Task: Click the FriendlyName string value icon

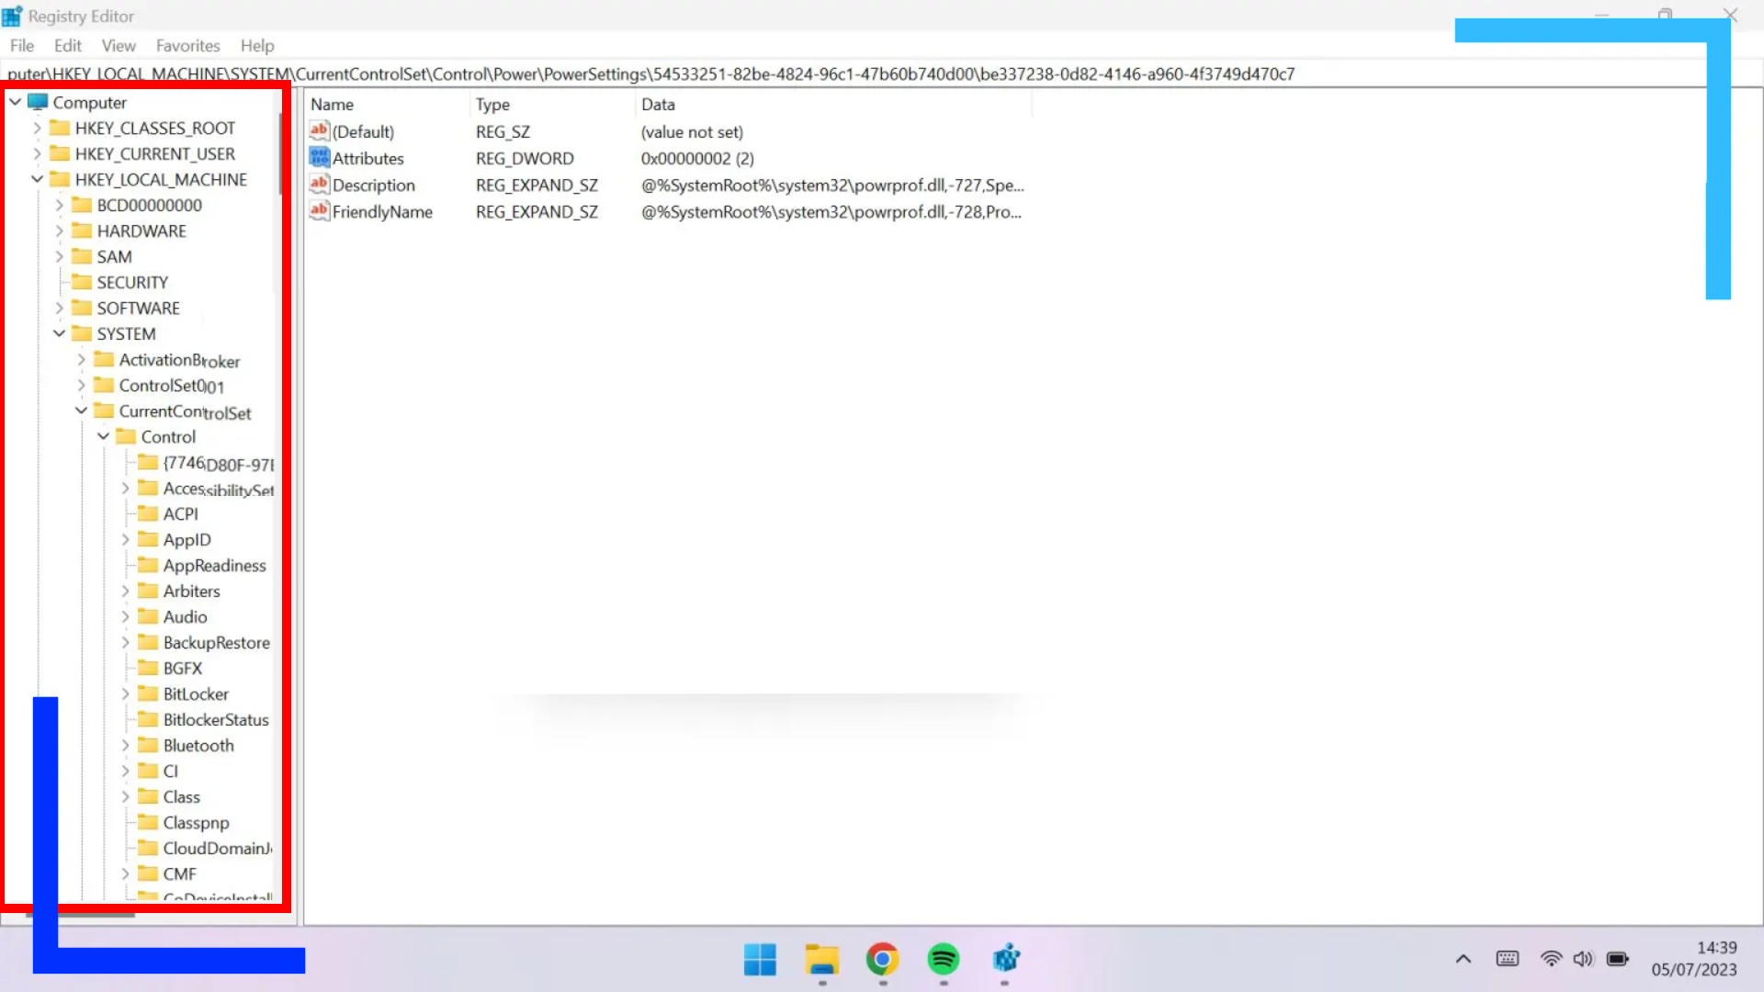Action: (319, 211)
